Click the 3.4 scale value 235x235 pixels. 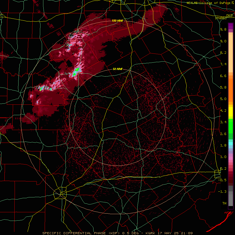(223, 122)
